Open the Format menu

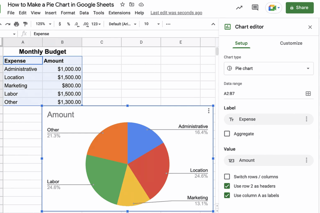[x=68, y=13]
